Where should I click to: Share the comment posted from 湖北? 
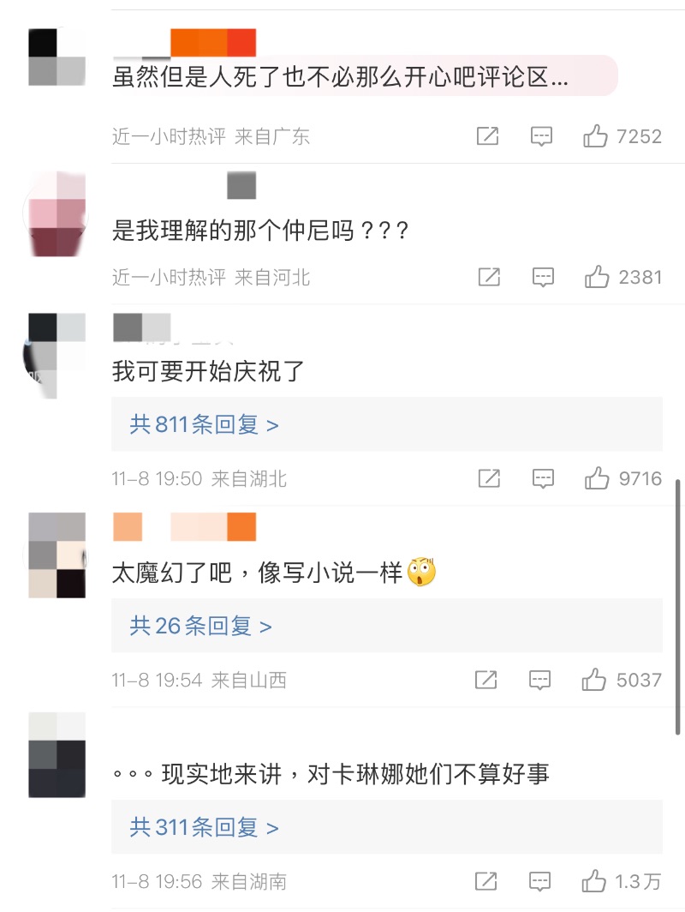tap(489, 478)
